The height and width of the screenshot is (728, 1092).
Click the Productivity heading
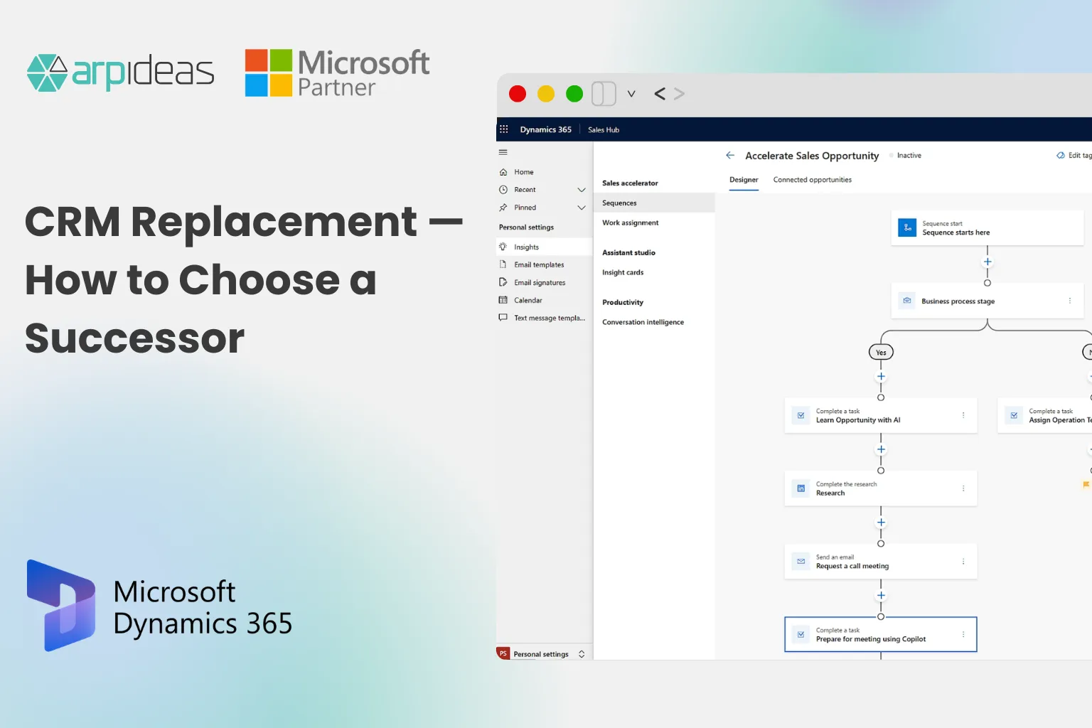(x=623, y=302)
